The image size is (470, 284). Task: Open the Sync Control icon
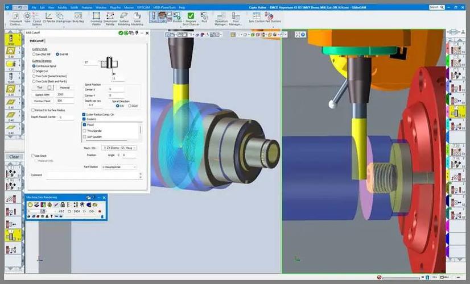(256, 18)
